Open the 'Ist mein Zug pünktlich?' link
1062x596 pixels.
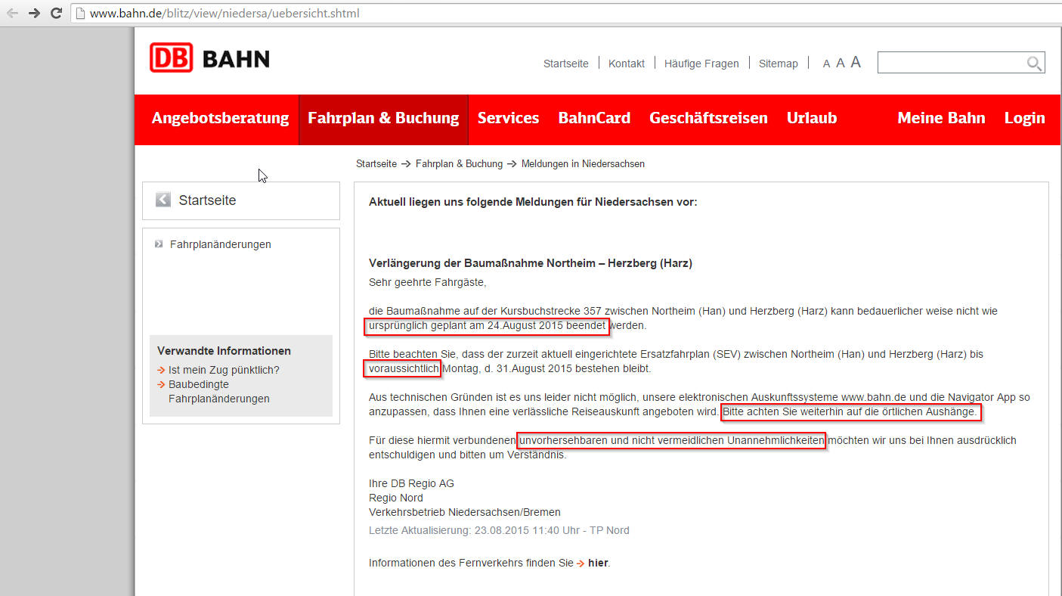[224, 370]
